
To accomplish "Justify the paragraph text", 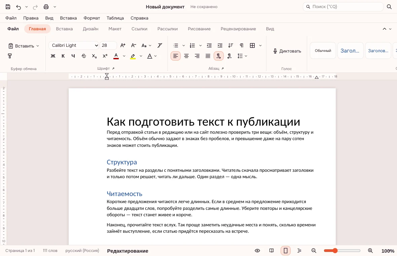I will tap(208, 56).
